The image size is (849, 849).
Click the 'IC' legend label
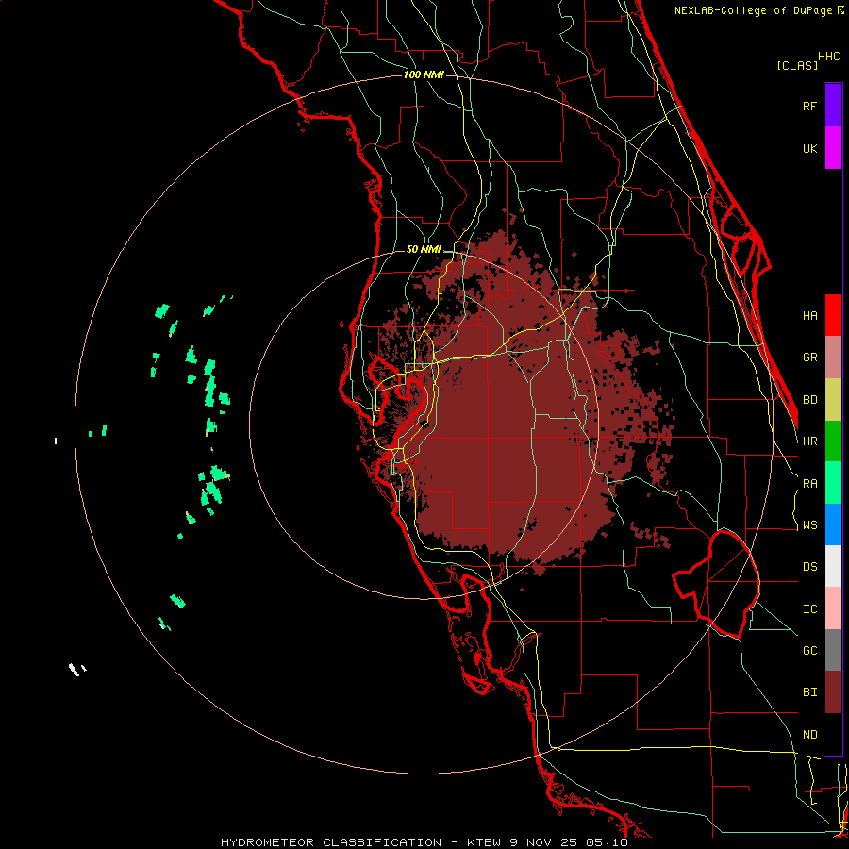pos(810,609)
